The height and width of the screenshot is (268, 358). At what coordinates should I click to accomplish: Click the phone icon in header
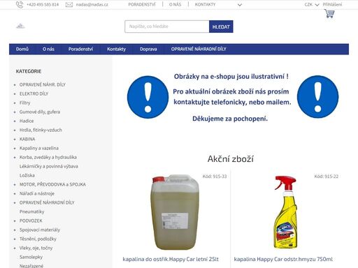[x=20, y=5]
